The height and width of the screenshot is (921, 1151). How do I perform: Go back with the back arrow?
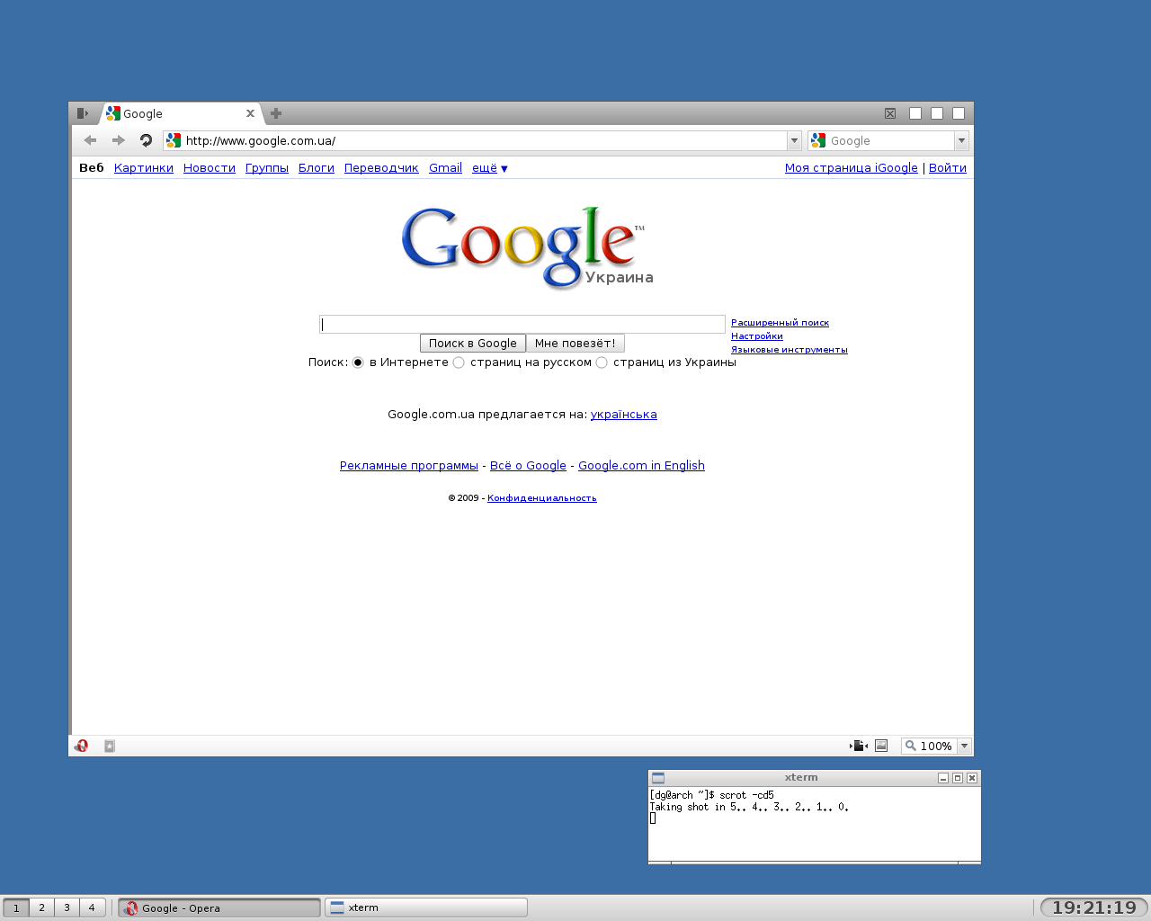[x=90, y=140]
